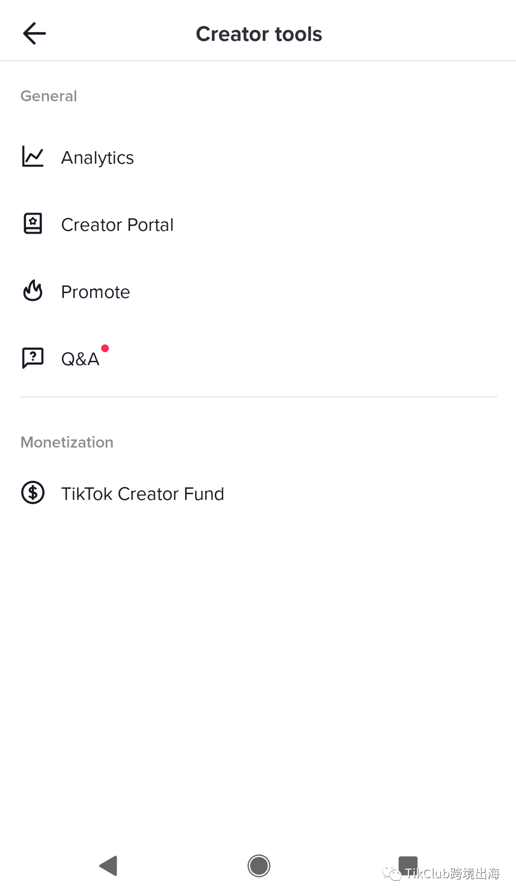Go back using the top-left arrow
Viewport: 516px width, 896px height.
[x=34, y=34]
